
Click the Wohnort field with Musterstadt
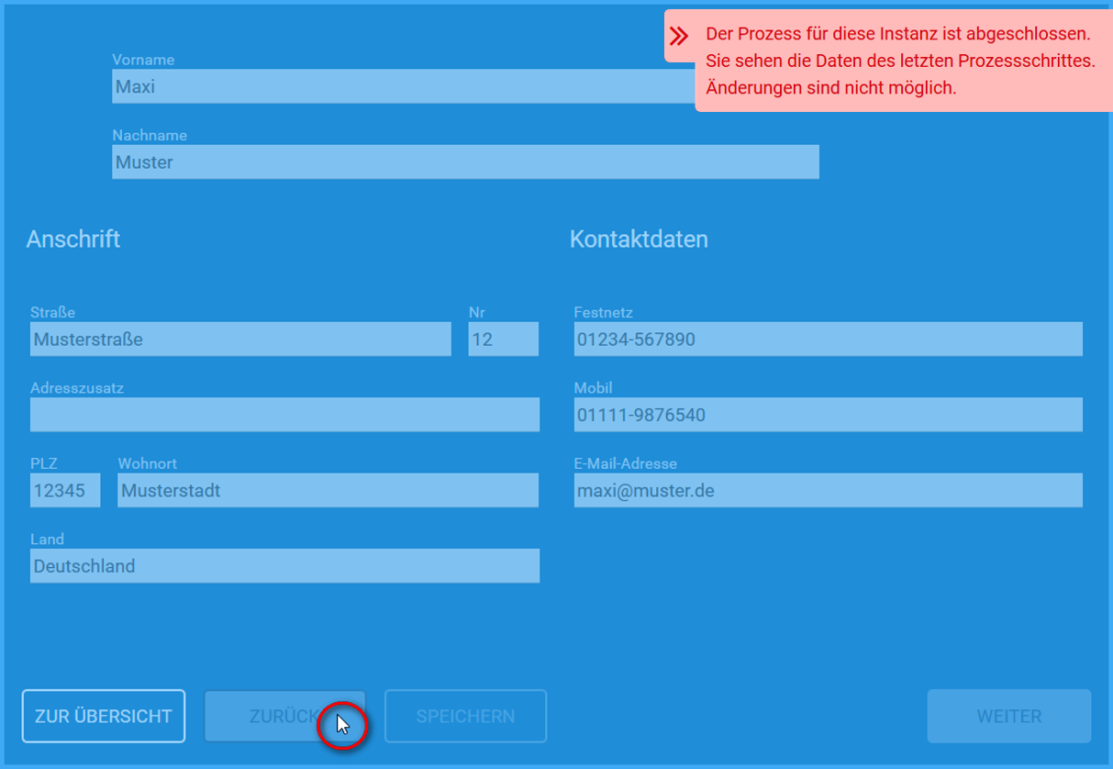coord(328,490)
